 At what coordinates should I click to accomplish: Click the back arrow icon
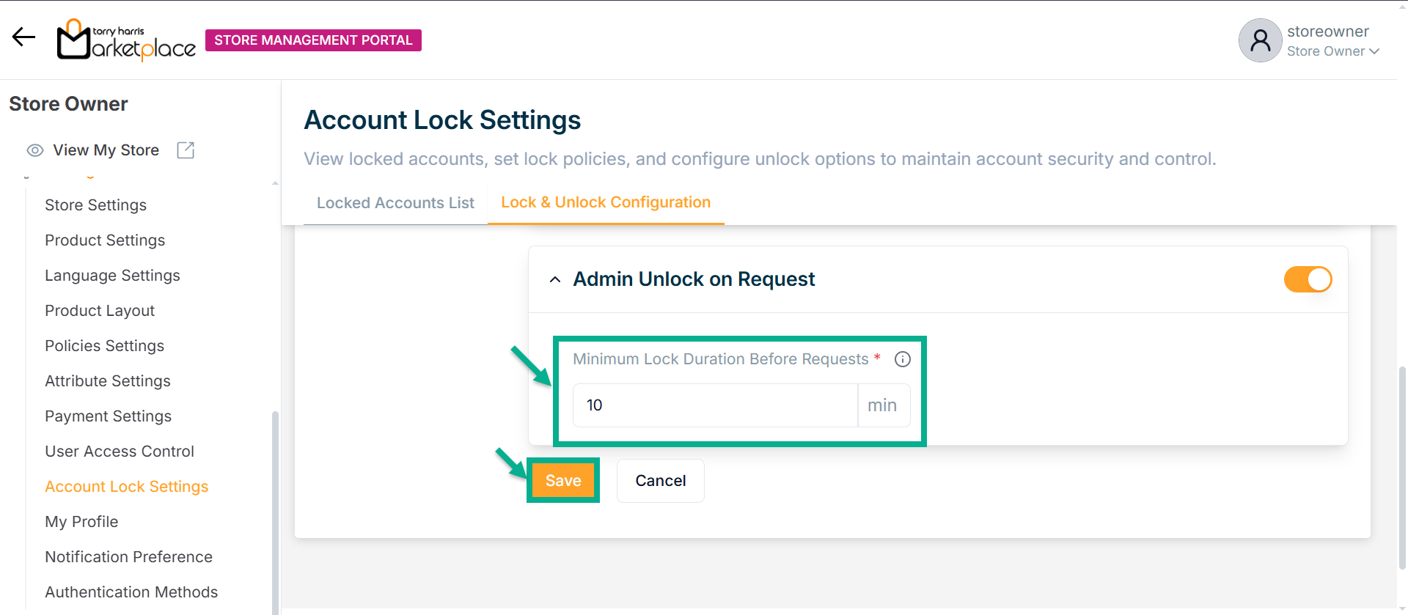23,37
